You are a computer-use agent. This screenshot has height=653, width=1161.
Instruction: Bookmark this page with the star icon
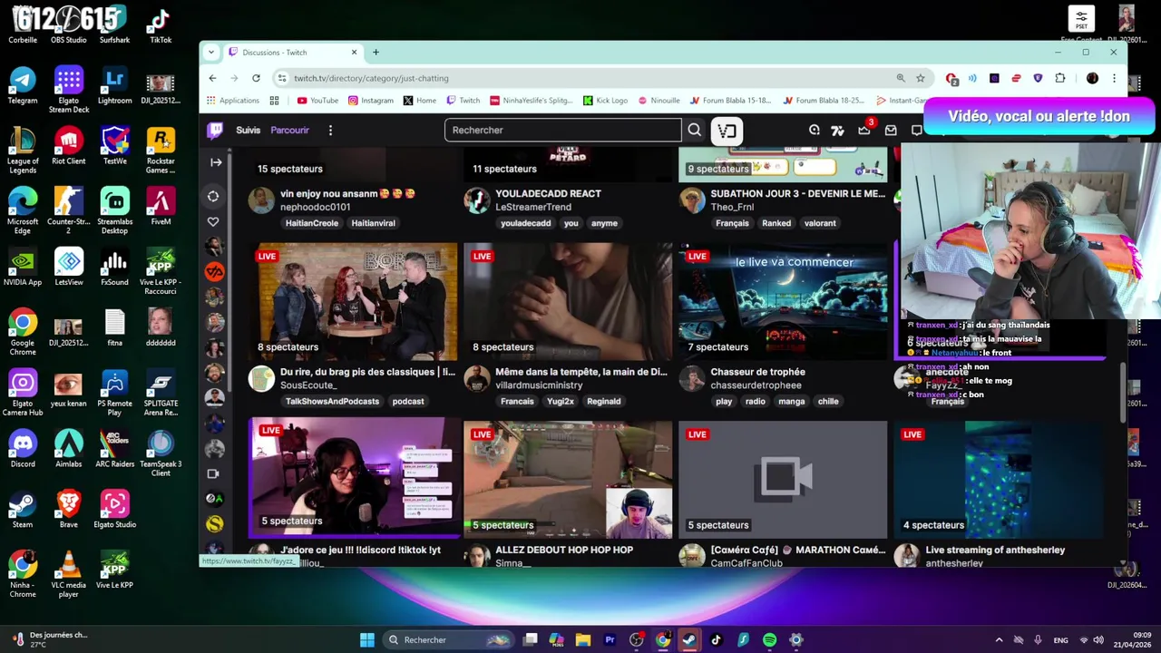point(920,78)
